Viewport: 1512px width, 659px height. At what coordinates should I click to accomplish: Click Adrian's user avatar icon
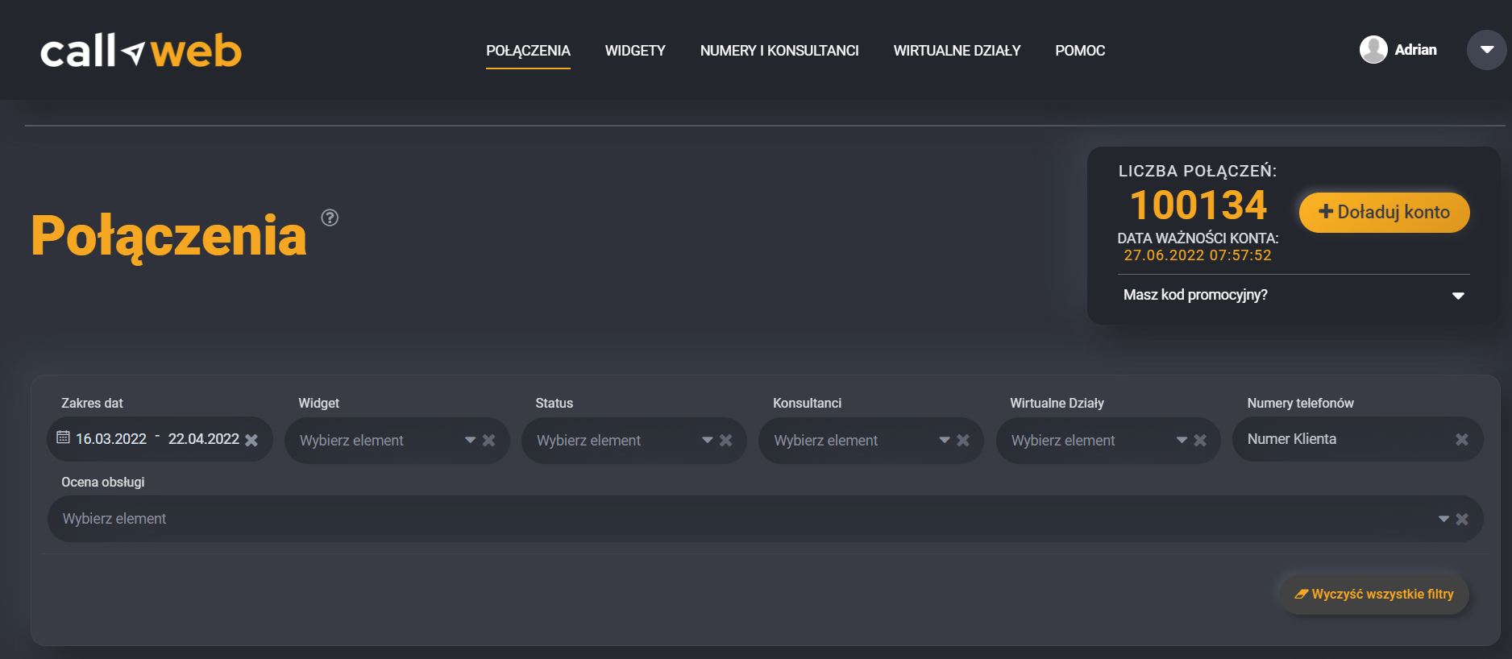(1373, 50)
